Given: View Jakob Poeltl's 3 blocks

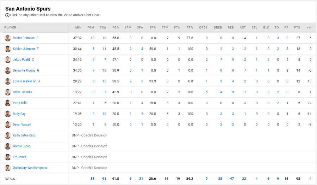Looking at the screenshot, I should [x=268, y=59].
